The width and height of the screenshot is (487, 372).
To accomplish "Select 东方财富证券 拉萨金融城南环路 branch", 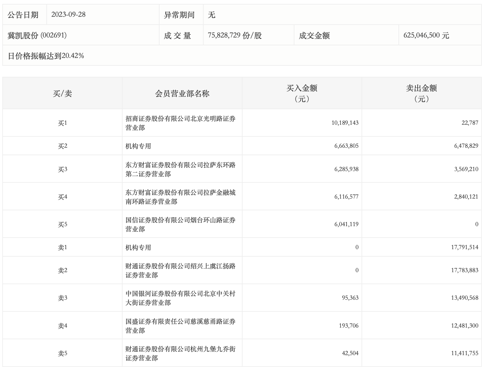I will point(180,197).
